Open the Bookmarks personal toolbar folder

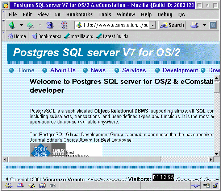coord(46,36)
